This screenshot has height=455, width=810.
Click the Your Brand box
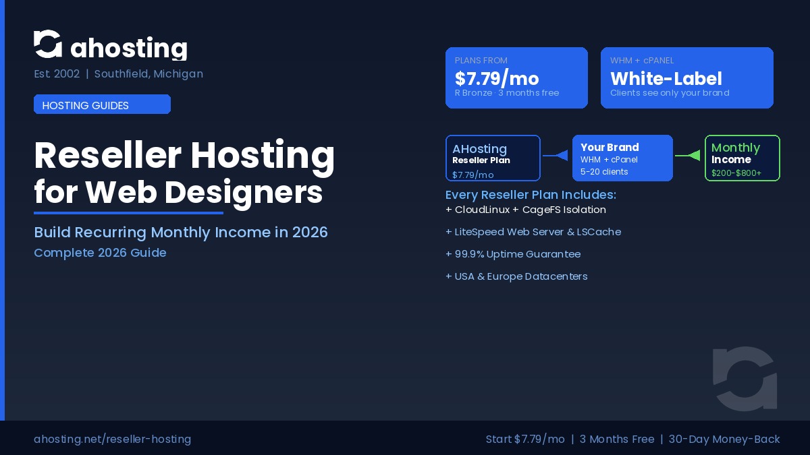622,158
